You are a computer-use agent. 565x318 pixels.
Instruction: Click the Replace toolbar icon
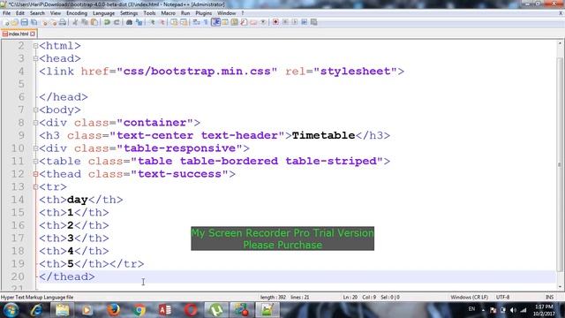pyautogui.click(x=139, y=22)
